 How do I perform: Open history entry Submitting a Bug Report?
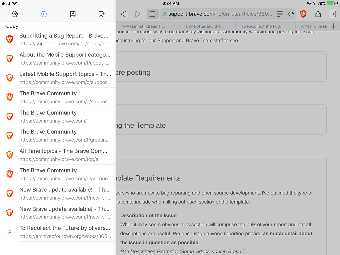pyautogui.click(x=58, y=39)
